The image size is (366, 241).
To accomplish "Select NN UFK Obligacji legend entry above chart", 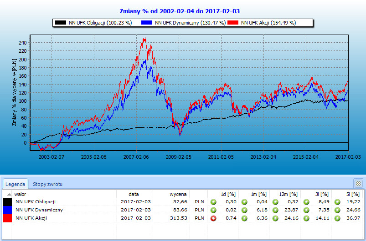I will click(x=93, y=23).
